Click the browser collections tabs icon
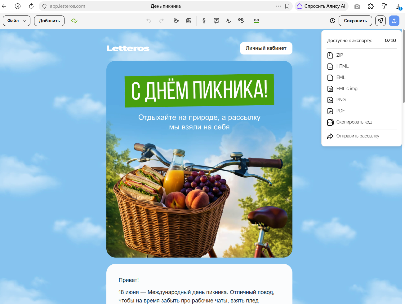Image resolution: width=405 pixels, height=304 pixels. [385, 6]
